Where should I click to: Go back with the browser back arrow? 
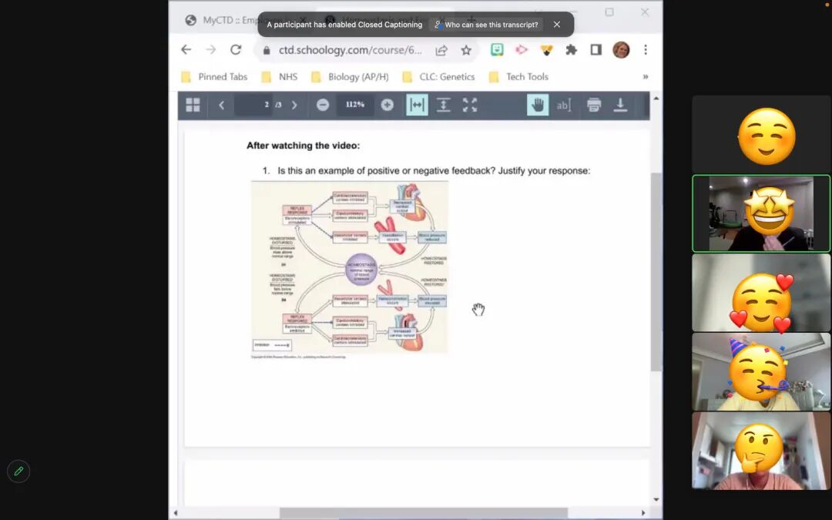tap(186, 50)
